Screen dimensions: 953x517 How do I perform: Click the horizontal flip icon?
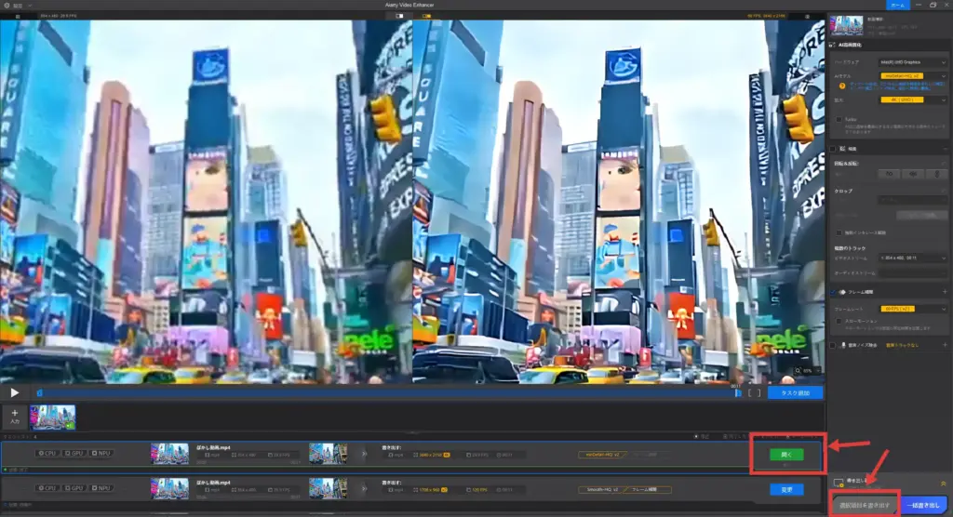[x=913, y=175]
